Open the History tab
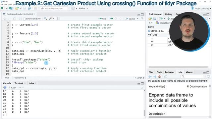The height and width of the screenshot is (119, 212). coord(169,14)
